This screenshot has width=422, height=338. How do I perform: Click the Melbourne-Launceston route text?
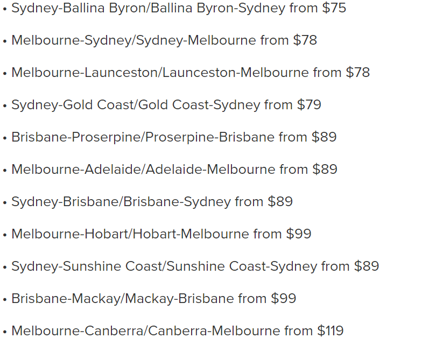tap(191, 73)
